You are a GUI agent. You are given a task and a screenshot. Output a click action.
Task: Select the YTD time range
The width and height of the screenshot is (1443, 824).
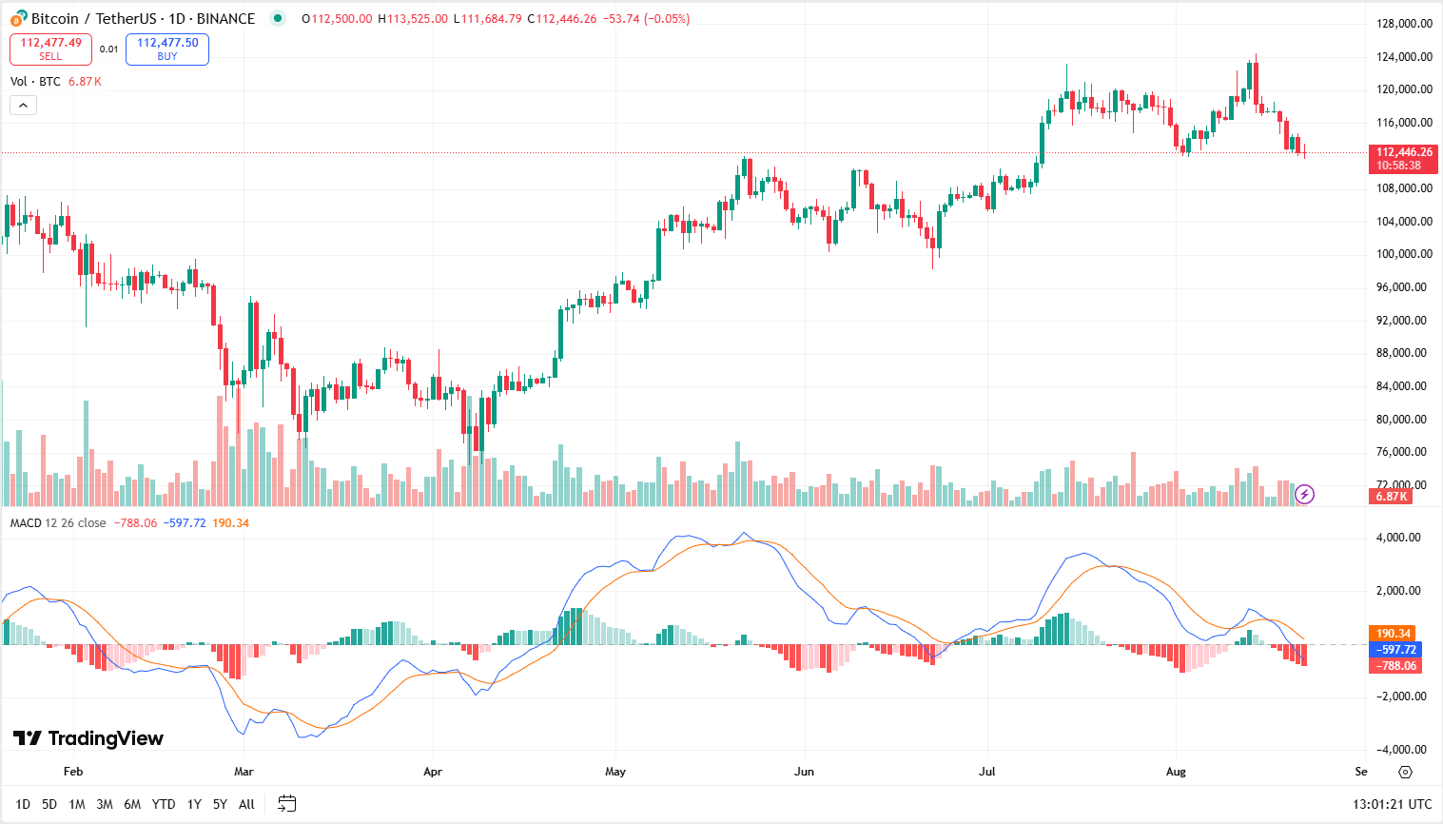coord(164,804)
